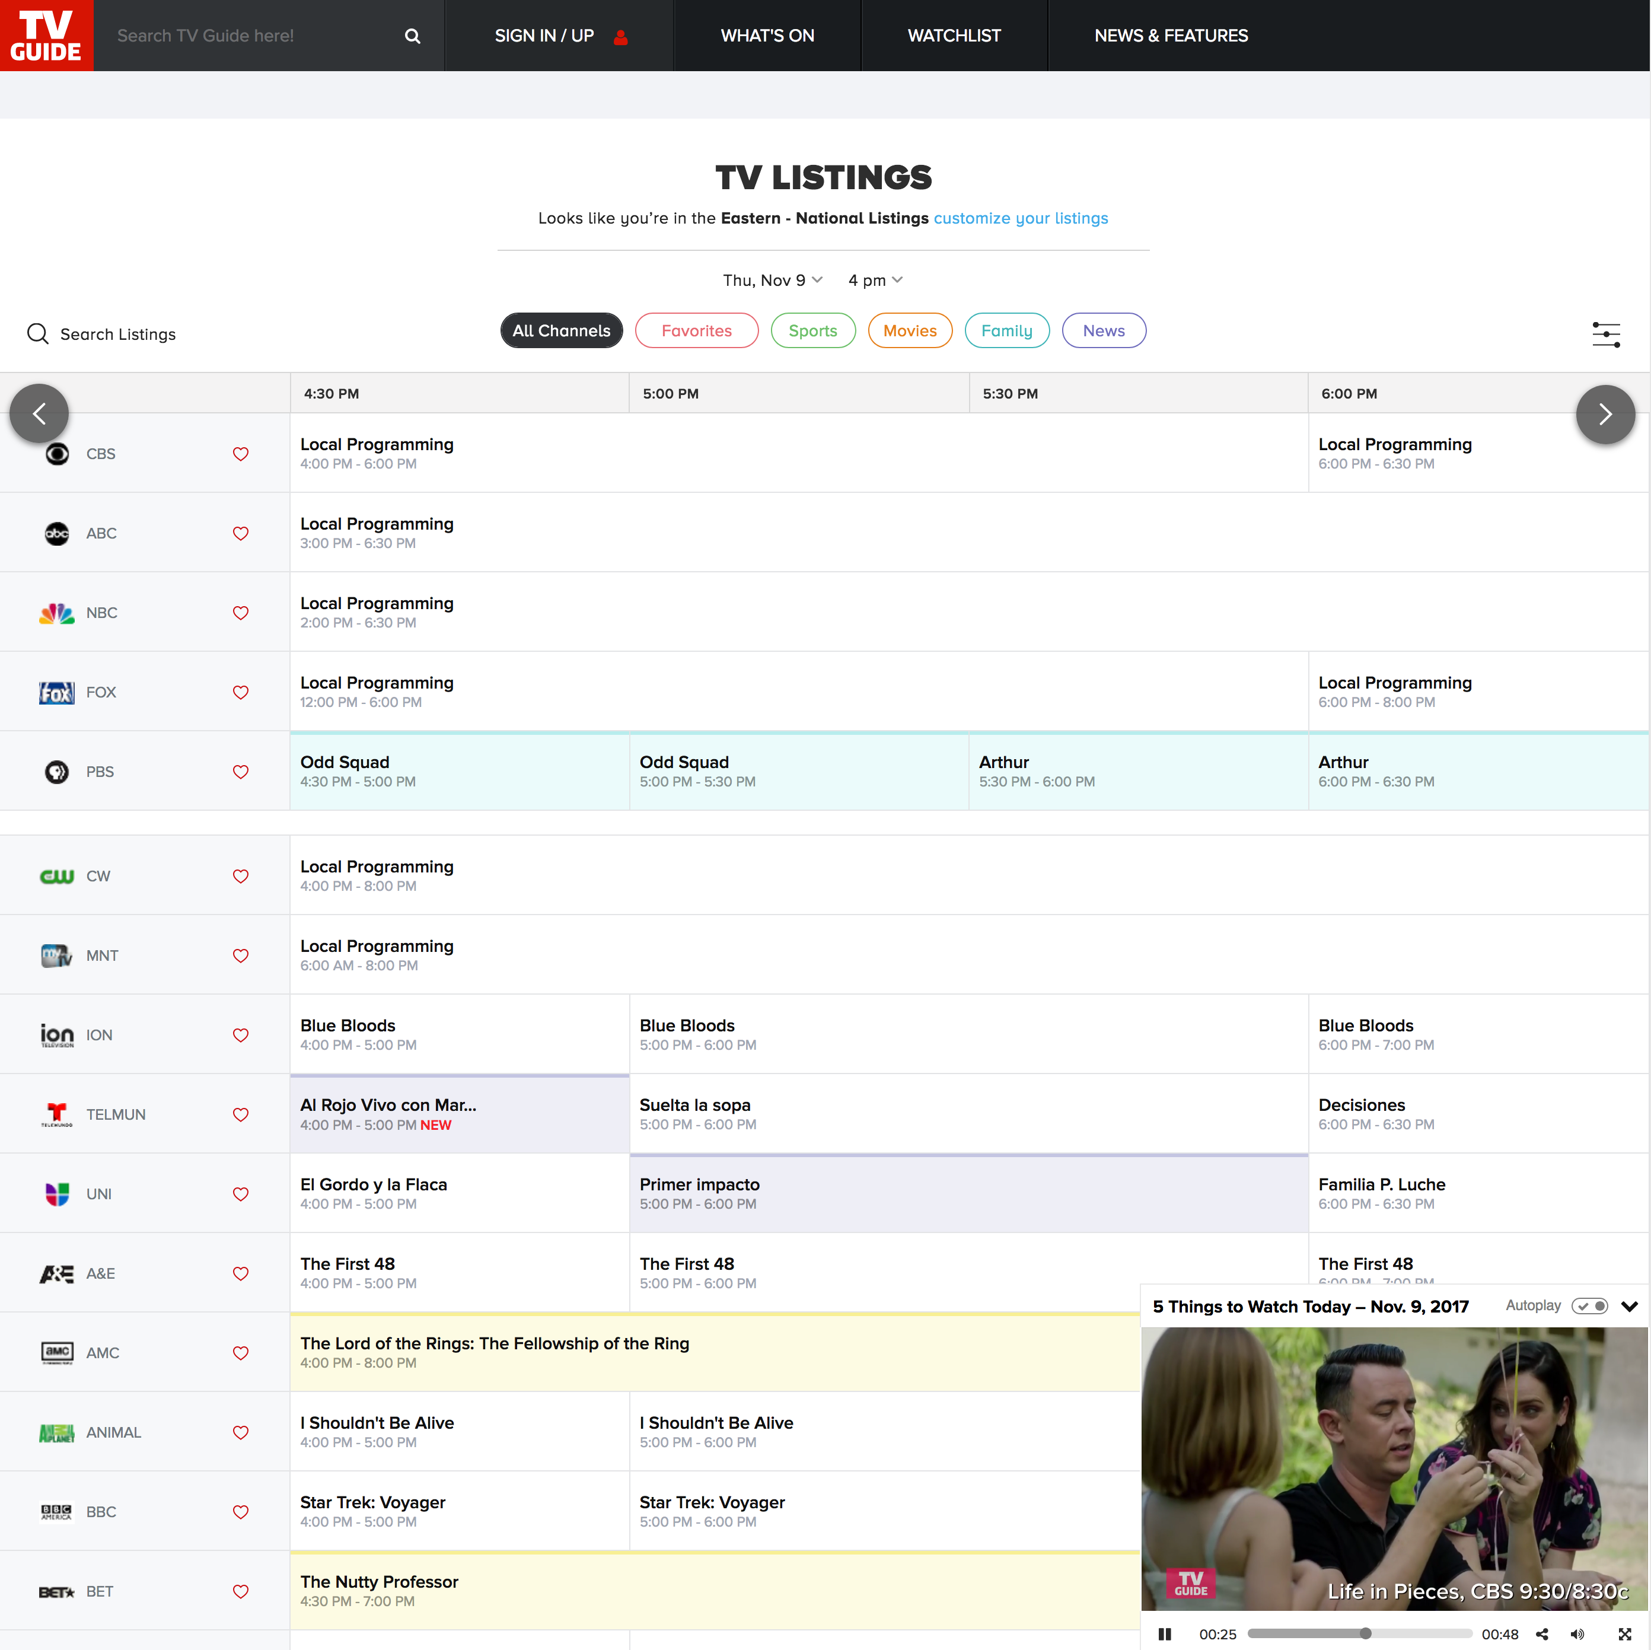The width and height of the screenshot is (1651, 1650).
Task: Favorite the PBS channel heart
Action: coord(241,772)
